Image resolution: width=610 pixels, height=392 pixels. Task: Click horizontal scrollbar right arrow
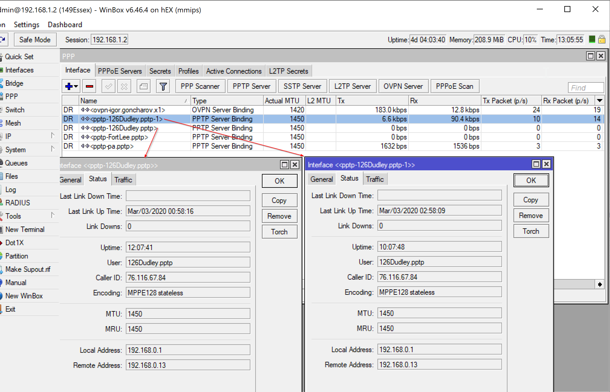[600, 284]
